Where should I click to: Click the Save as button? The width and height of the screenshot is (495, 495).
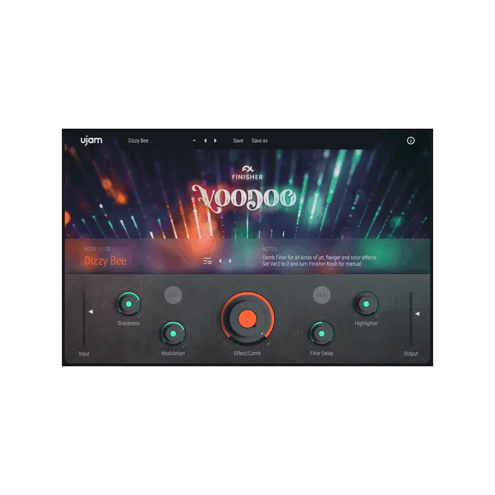259,141
